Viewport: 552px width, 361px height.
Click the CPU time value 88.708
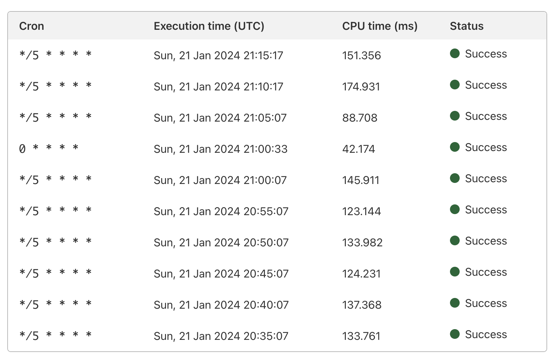(360, 118)
